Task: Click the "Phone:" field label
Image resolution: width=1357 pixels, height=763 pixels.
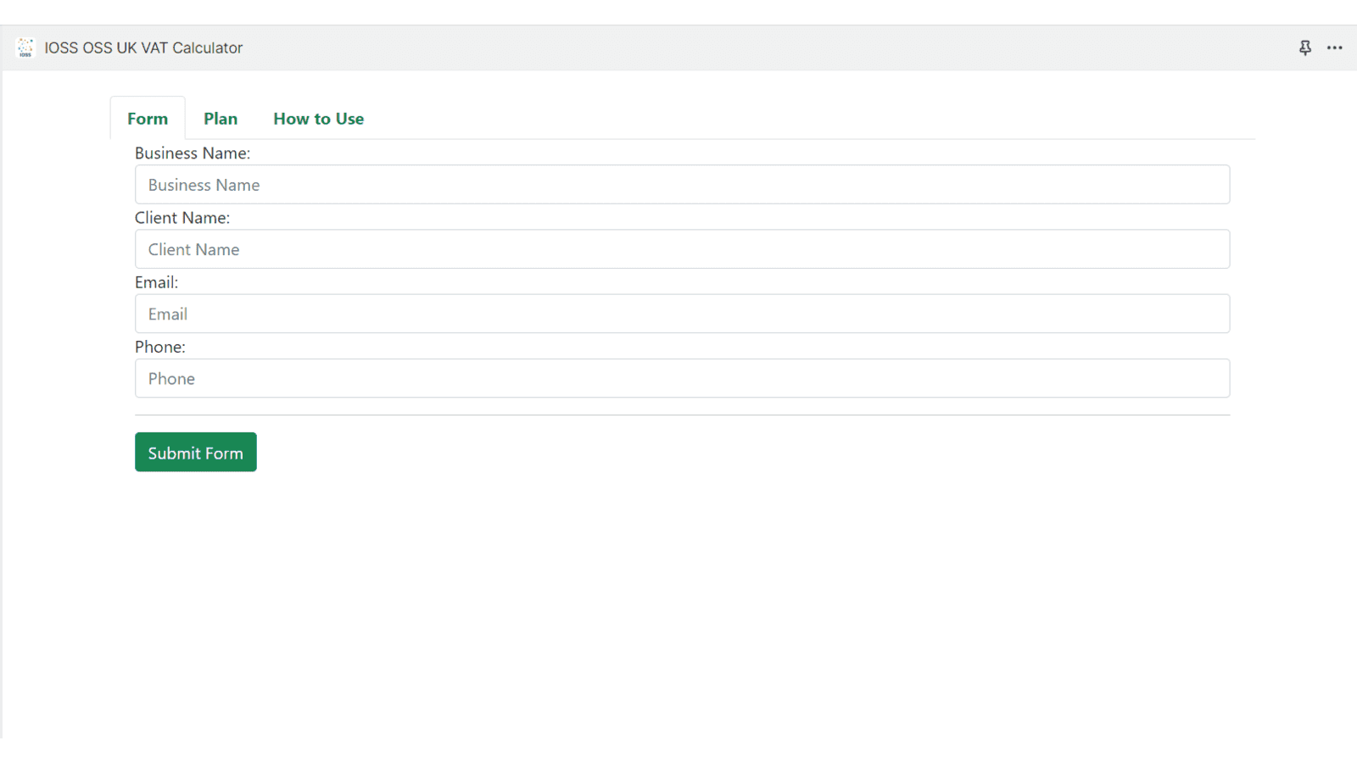Action: tap(159, 347)
